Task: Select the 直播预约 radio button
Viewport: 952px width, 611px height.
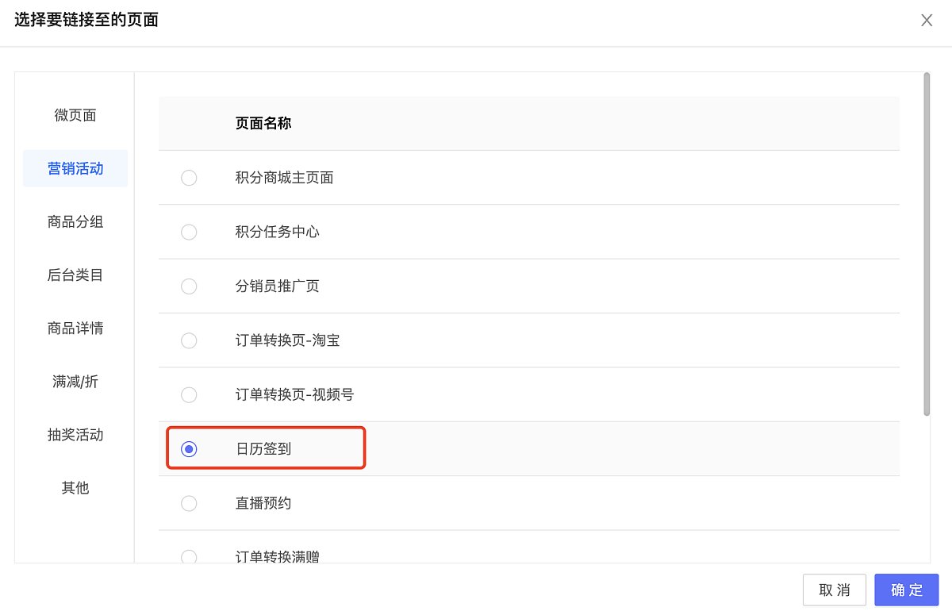Action: 189,503
